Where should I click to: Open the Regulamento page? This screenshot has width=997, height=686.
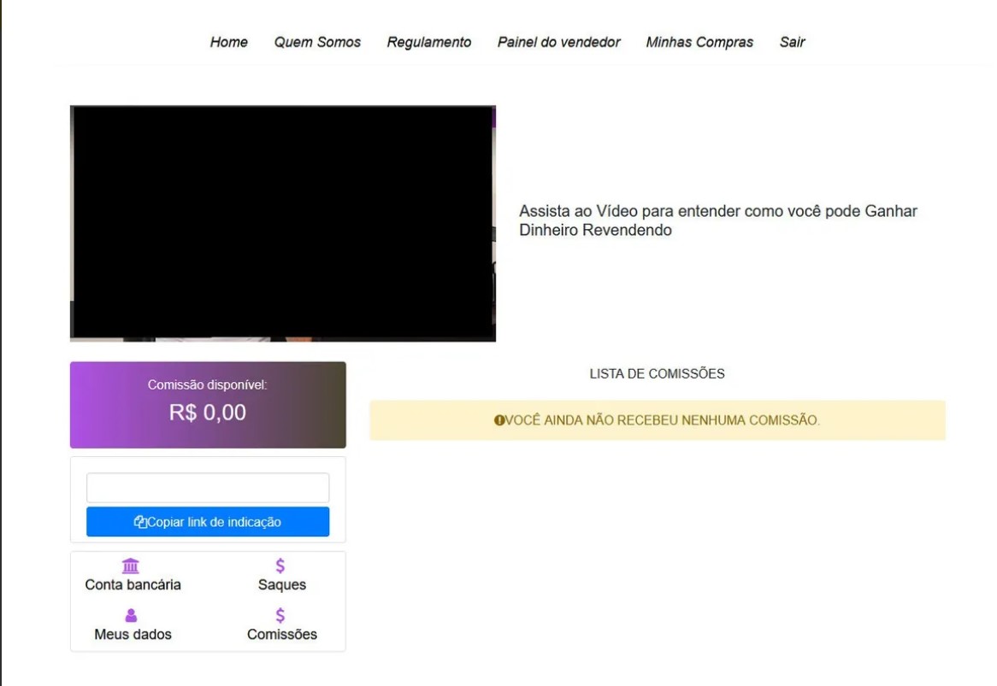[x=429, y=41]
